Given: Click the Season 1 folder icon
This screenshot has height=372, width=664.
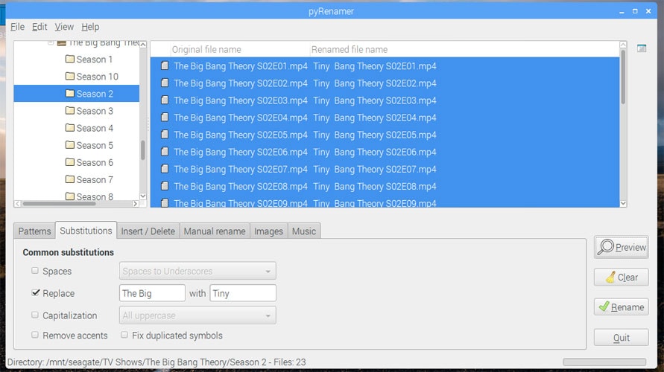Looking at the screenshot, I should coord(70,59).
